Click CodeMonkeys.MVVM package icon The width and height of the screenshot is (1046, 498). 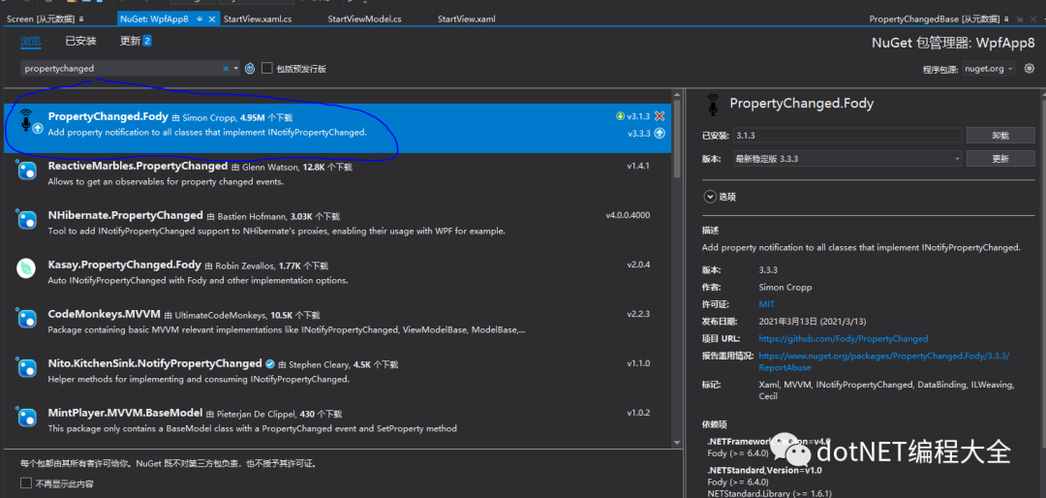27,319
